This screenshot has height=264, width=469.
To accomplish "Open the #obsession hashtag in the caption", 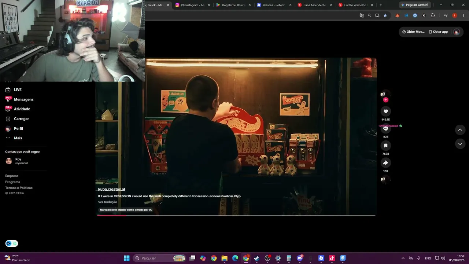I will pos(200,196).
